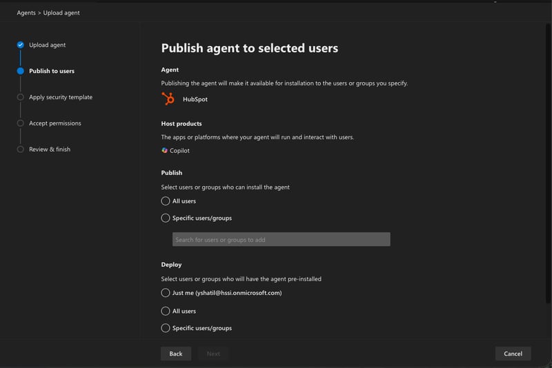Click the Review & finish step circle
The image size is (552, 368).
coord(21,150)
